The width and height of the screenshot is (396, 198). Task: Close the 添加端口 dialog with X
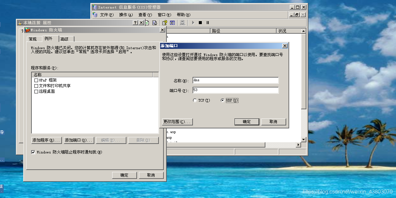[285, 46]
